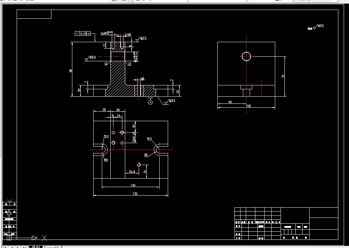Select the 50 dimension in right view
This screenshot has height=248, width=349.
[230, 102]
